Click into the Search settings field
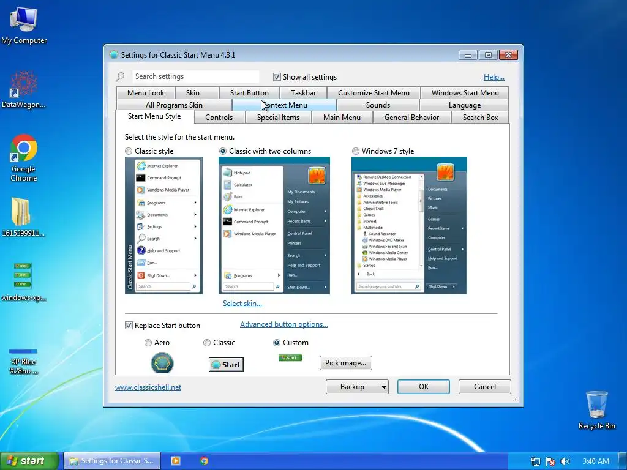The width and height of the screenshot is (627, 470). pos(195,76)
